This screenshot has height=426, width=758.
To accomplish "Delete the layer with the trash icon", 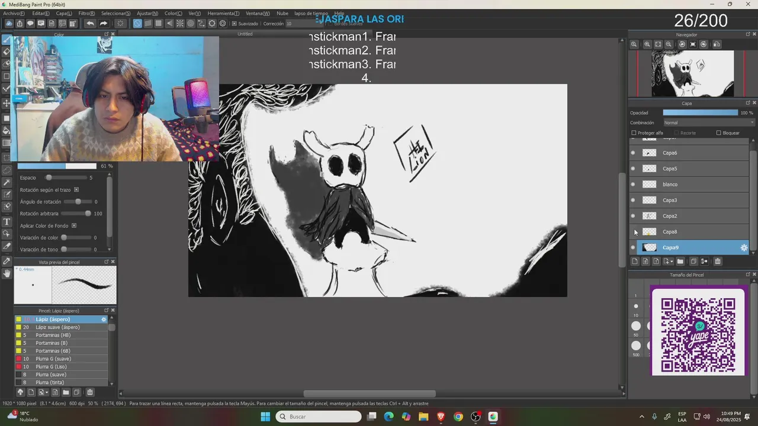I will pyautogui.click(x=718, y=262).
